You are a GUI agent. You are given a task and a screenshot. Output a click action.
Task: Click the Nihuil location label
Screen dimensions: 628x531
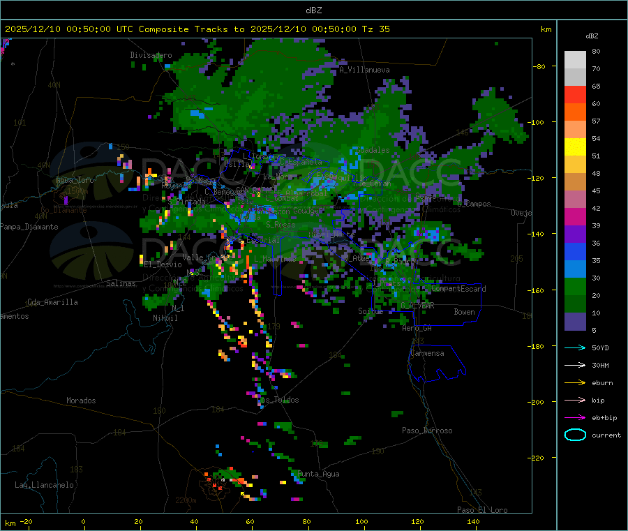165,318
